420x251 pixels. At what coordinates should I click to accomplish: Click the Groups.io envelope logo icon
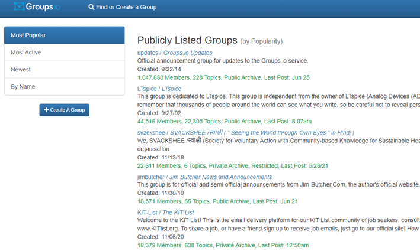pyautogui.click(x=20, y=6)
